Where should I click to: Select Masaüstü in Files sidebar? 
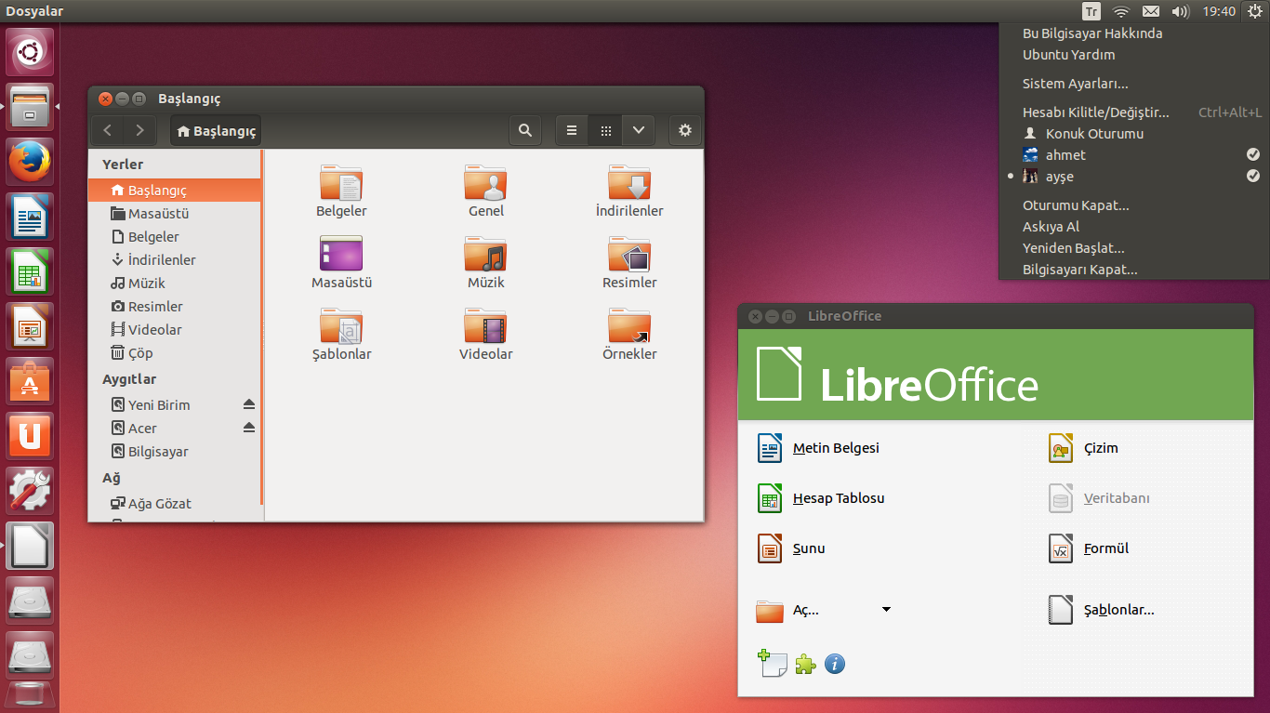click(175, 213)
